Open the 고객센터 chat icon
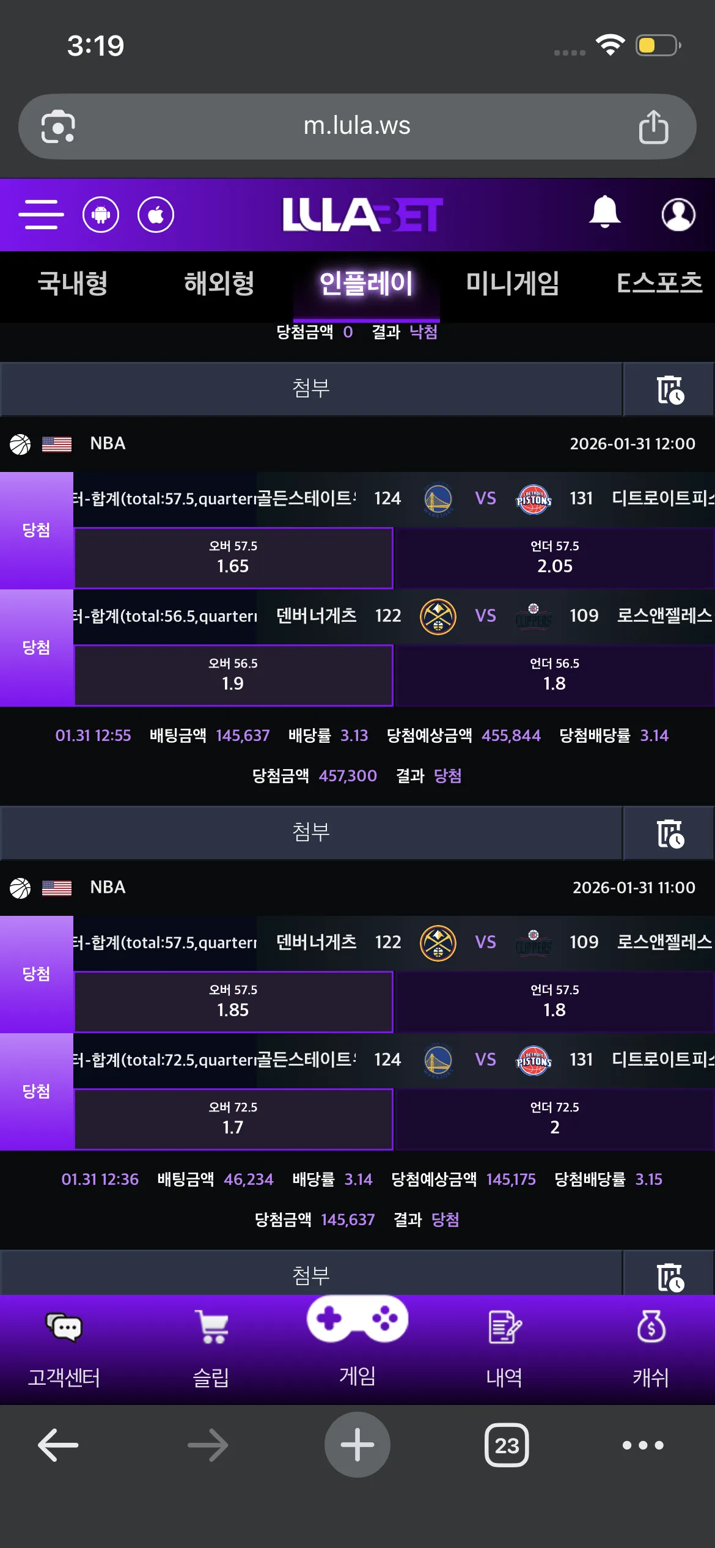Screen dimensions: 715x1548 click(x=64, y=1327)
